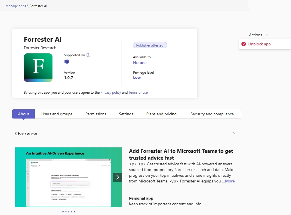
Task: Expand description with the ...More link
Action: click(228, 181)
